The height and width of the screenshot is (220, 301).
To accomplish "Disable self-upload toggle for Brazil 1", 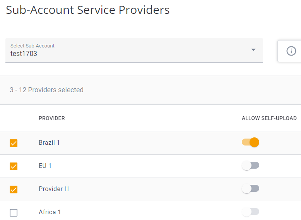I will tap(250, 142).
